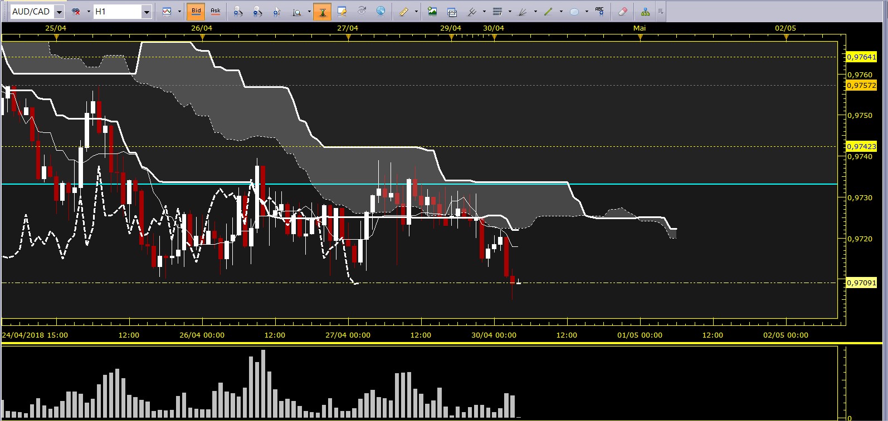Click the blue globe icon
The image size is (888, 421).
(x=380, y=11)
